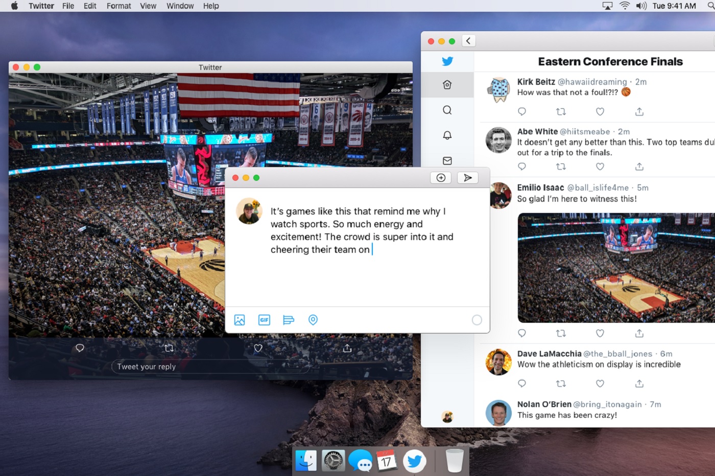Open Emilio Isaac's profile name
This screenshot has width=715, height=476.
pyautogui.click(x=540, y=187)
